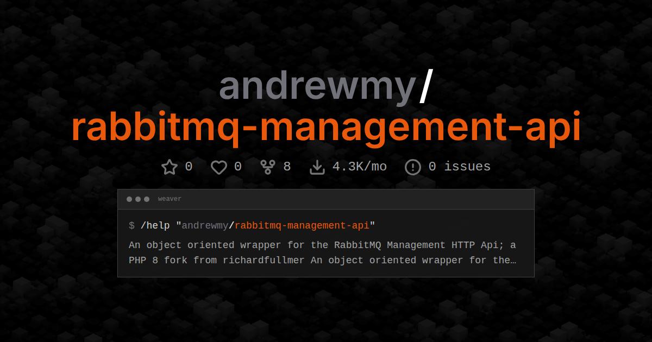Viewport: 652px width, 342px height.
Task: Click the 4.3K/mo monthly downloads meter
Action: point(360,167)
